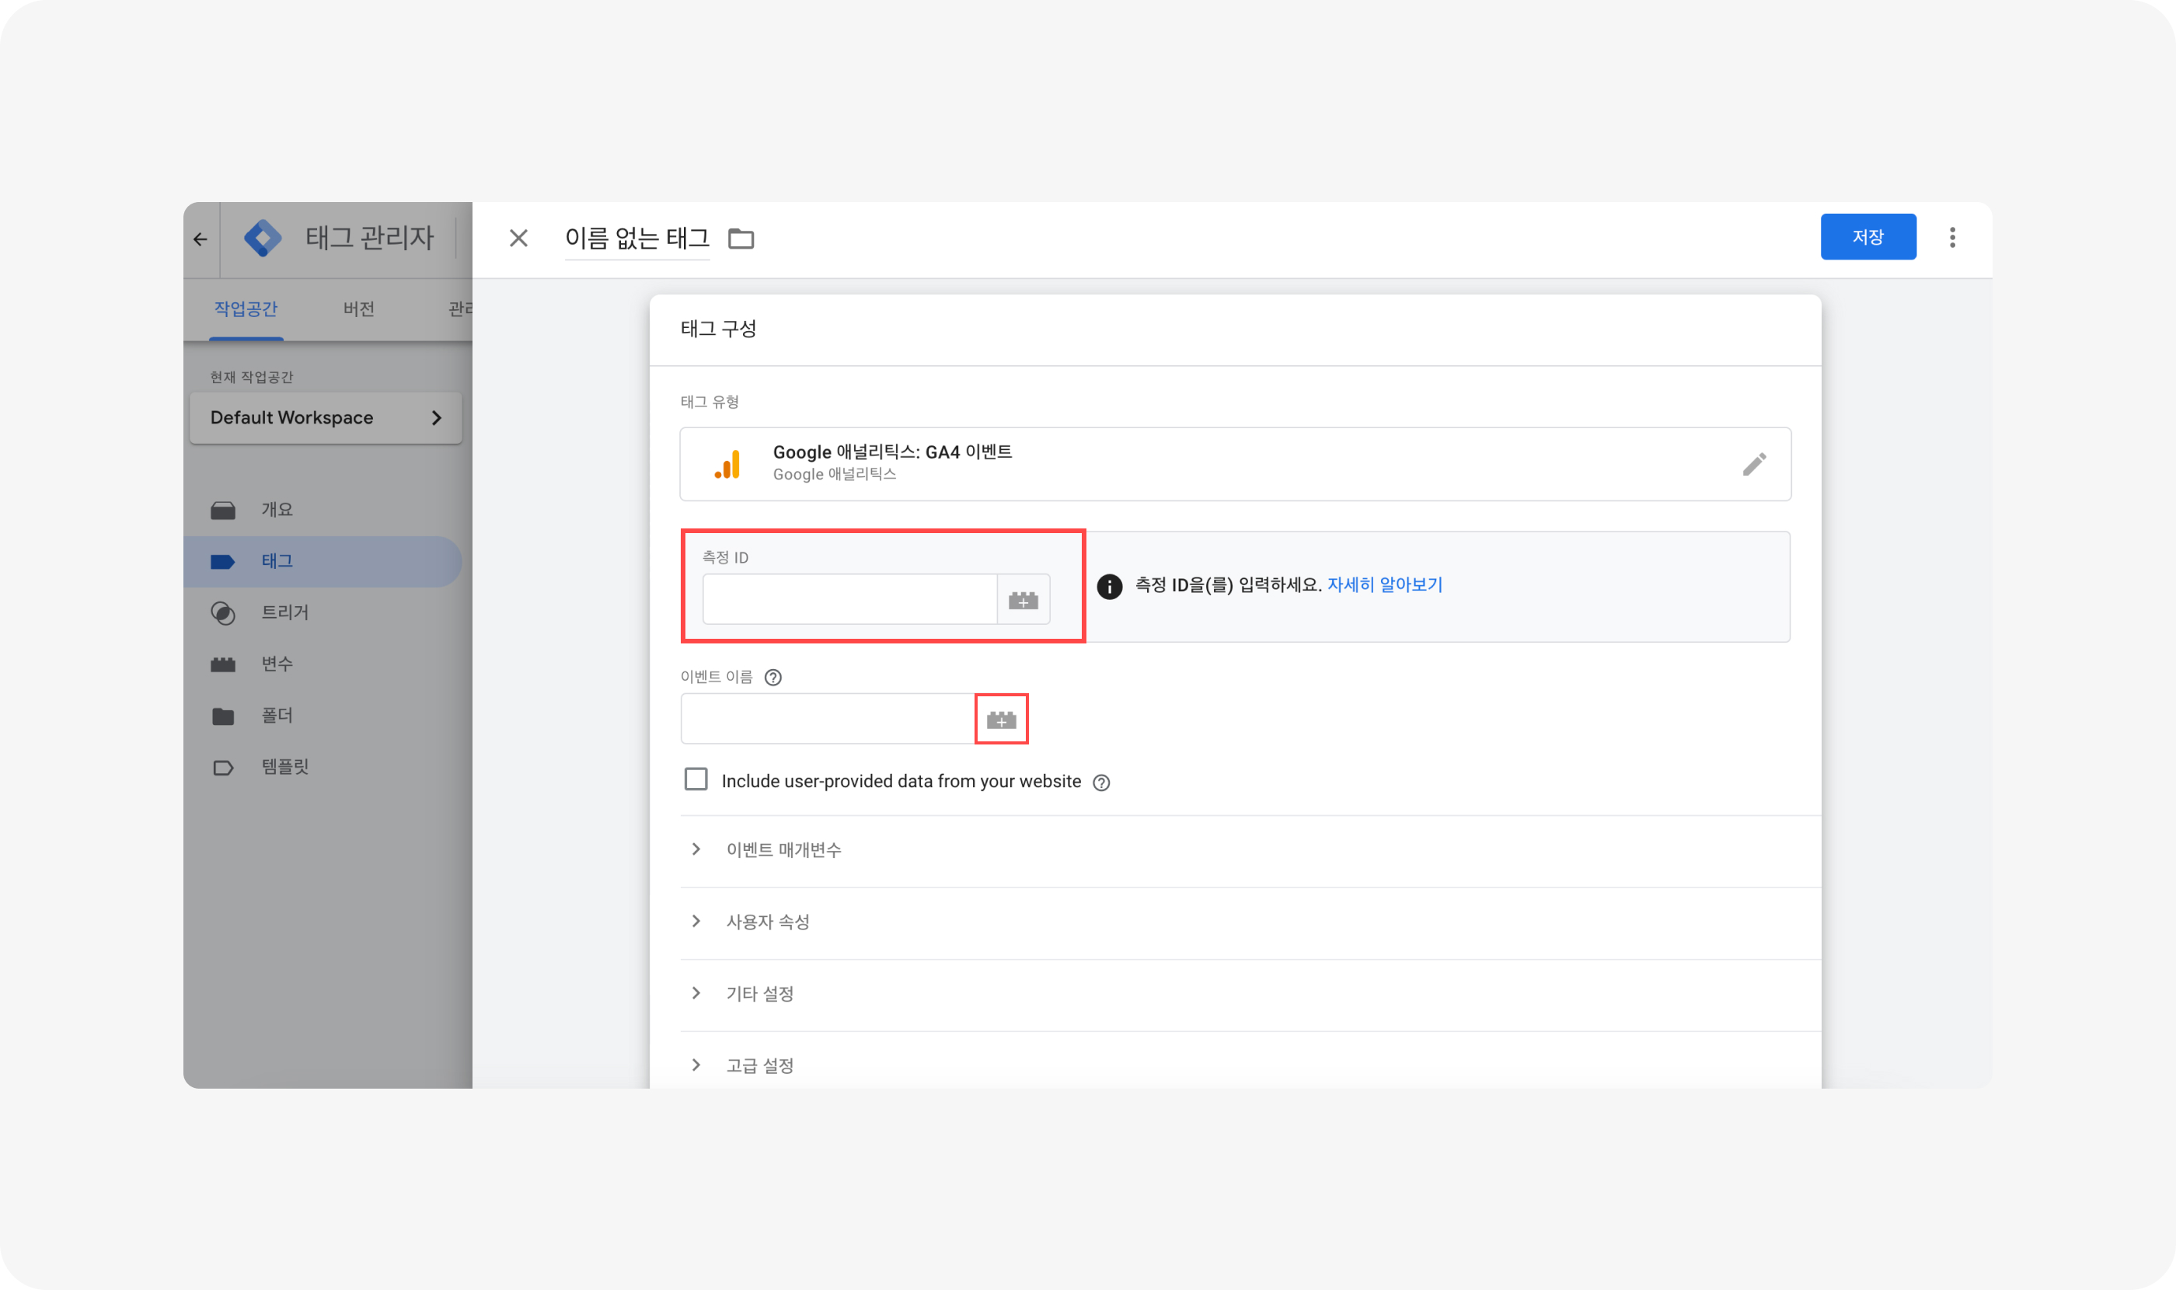Click the Tag Manager diamond logo
The width and height of the screenshot is (2176, 1290).
point(263,238)
